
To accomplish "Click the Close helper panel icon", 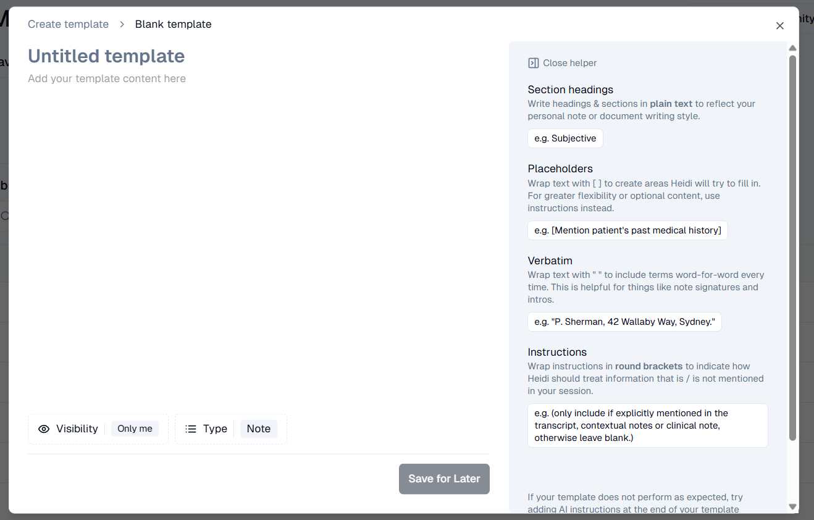I will point(534,63).
